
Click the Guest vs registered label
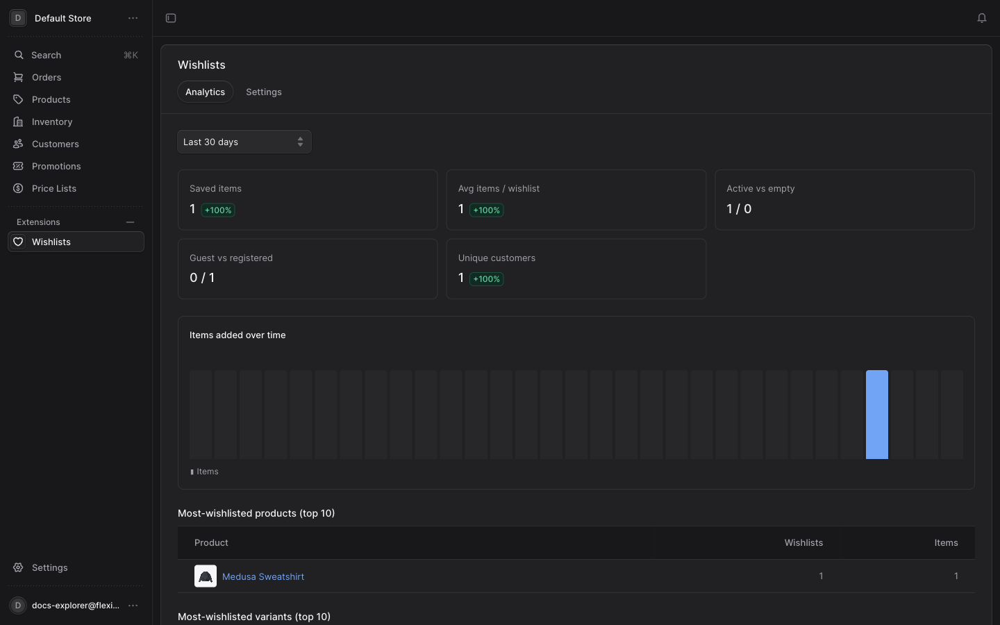pyautogui.click(x=231, y=258)
